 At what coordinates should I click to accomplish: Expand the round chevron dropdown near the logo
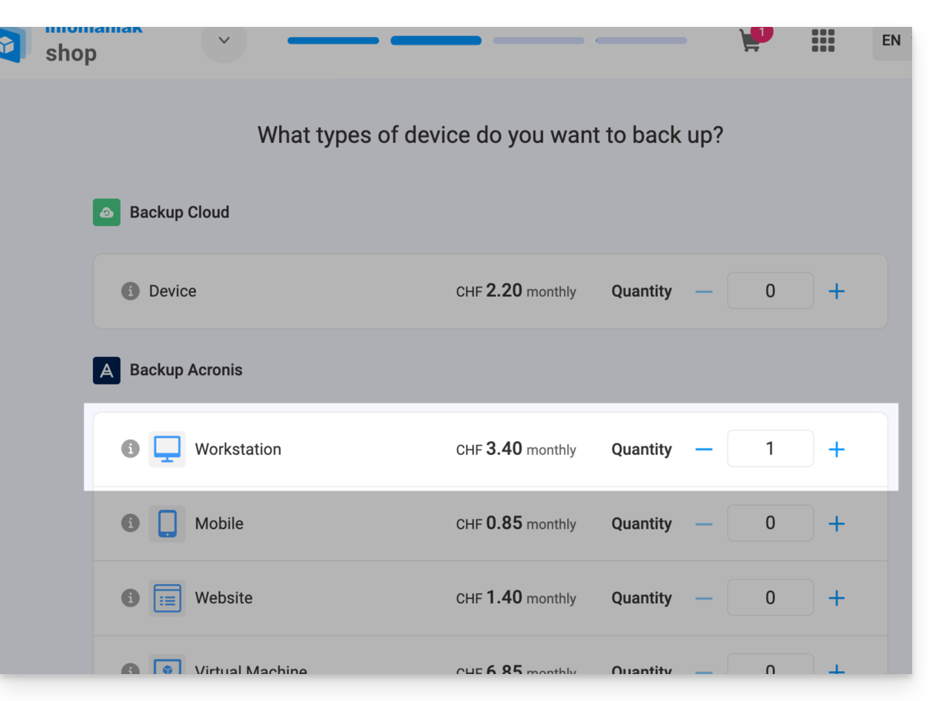click(x=224, y=40)
